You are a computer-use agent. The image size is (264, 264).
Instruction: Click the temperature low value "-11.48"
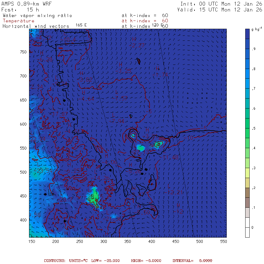(169, 157)
